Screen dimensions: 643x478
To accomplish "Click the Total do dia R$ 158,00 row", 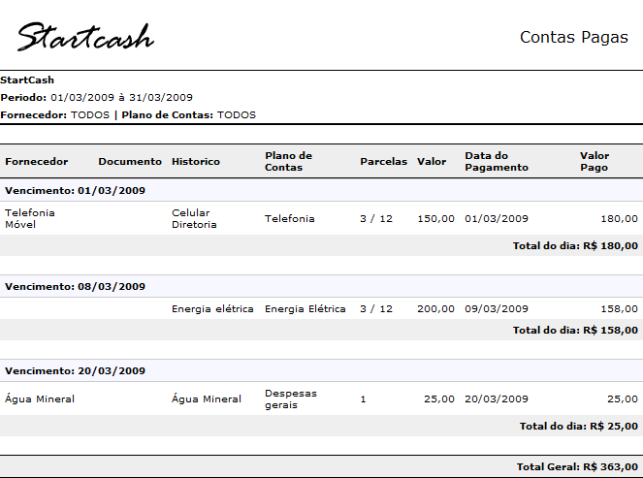I will click(575, 331).
